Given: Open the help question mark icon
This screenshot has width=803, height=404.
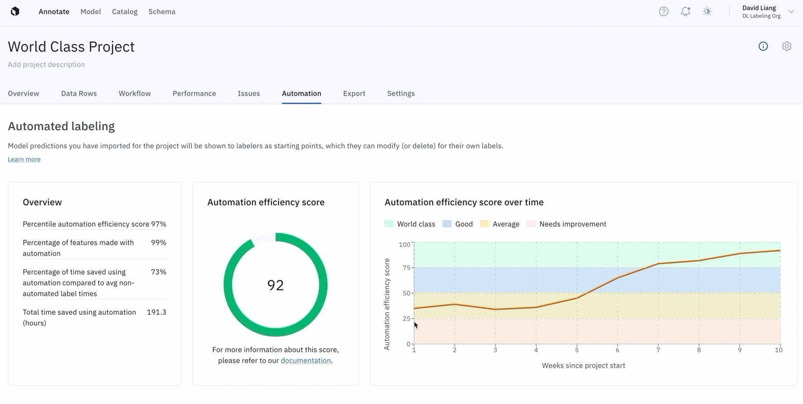Looking at the screenshot, I should coord(664,12).
